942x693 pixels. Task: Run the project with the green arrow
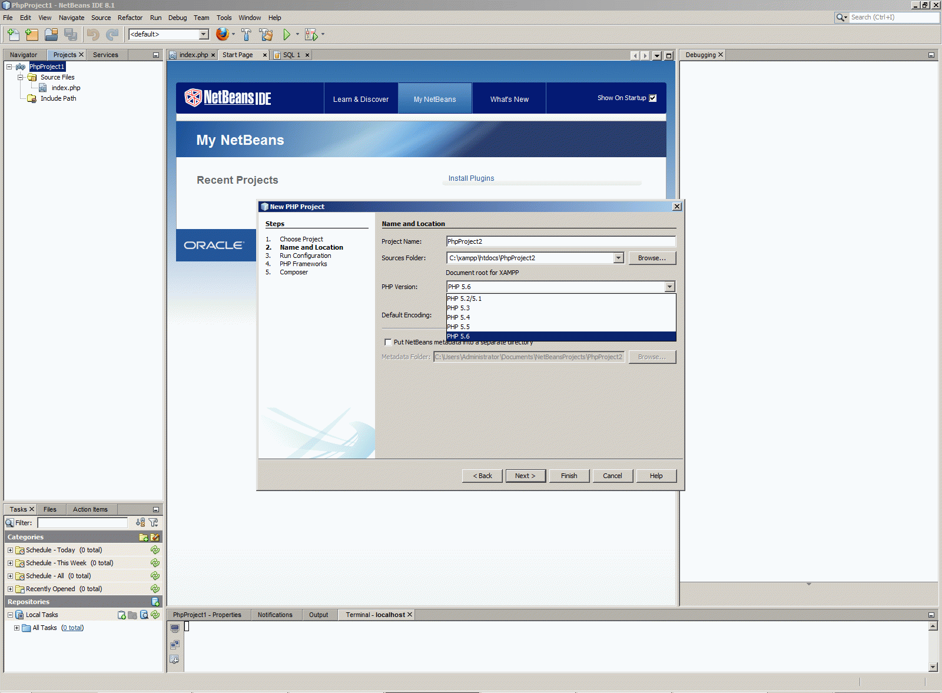[287, 35]
